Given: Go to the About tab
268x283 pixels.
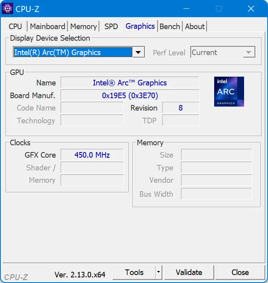Looking at the screenshot, I should pos(195,26).
